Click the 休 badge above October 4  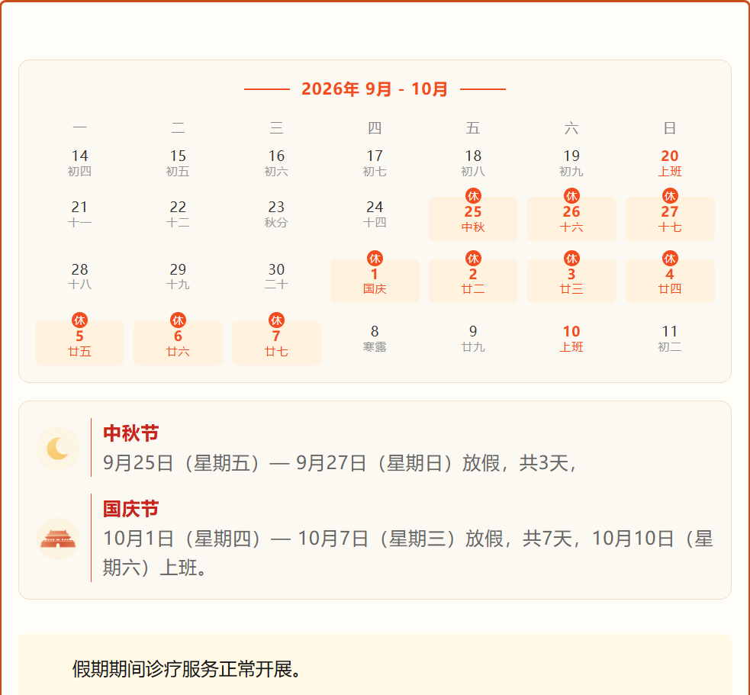[x=670, y=259]
